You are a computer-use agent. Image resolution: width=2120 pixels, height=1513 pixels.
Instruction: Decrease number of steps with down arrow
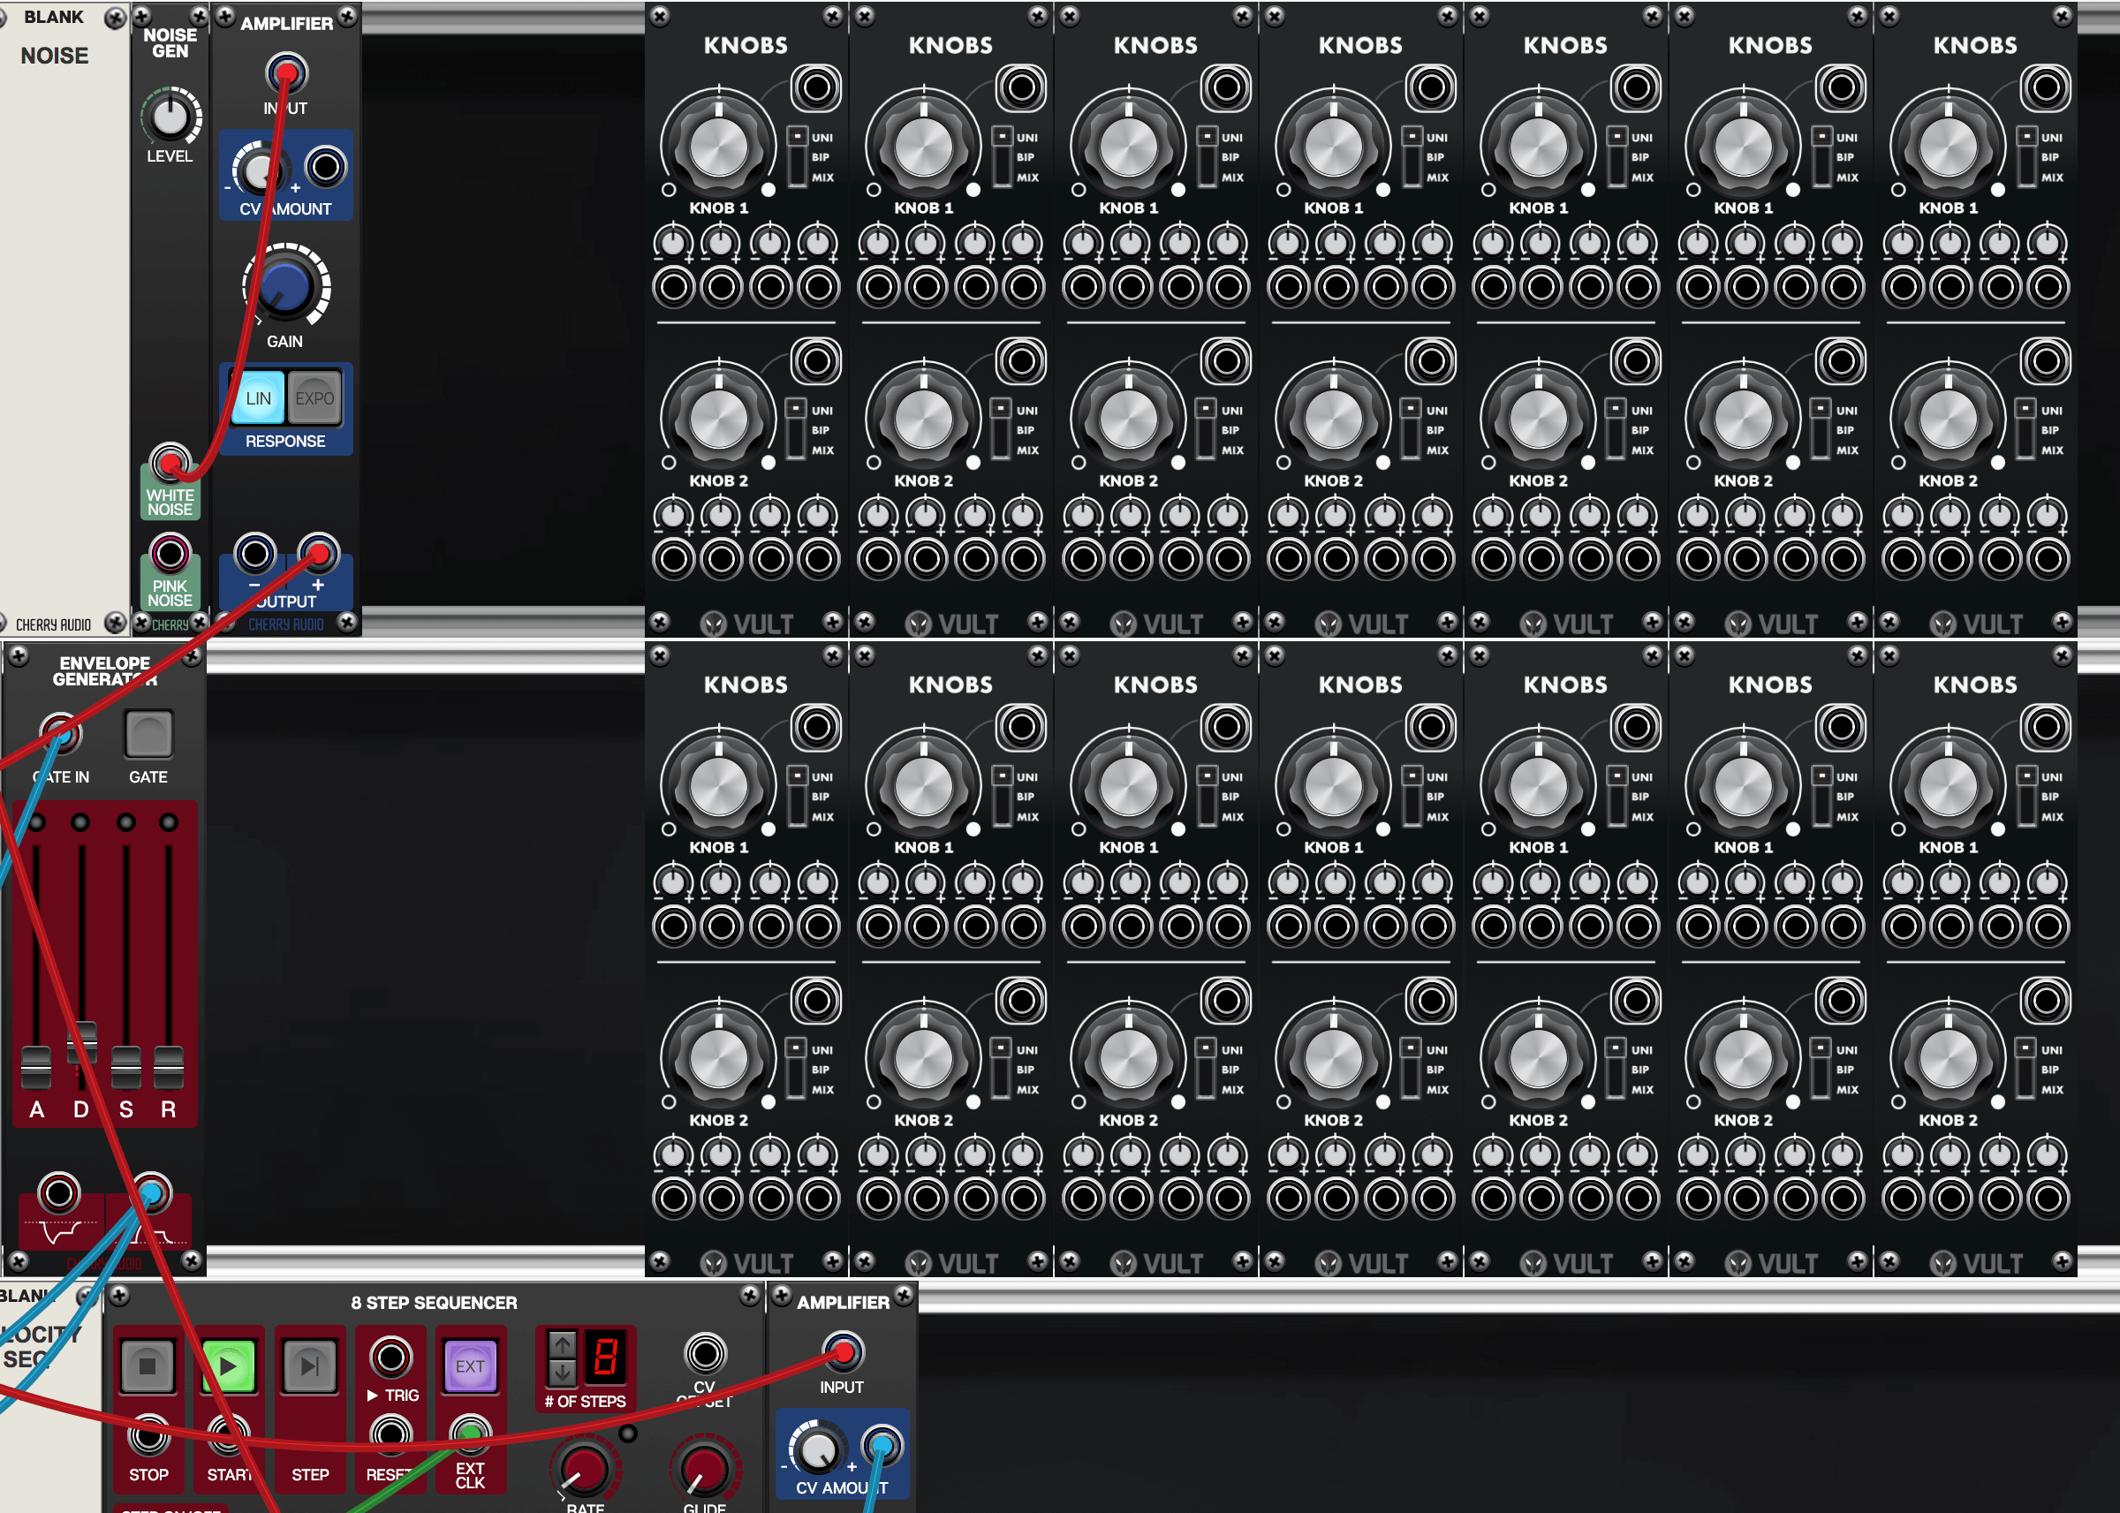pos(562,1372)
